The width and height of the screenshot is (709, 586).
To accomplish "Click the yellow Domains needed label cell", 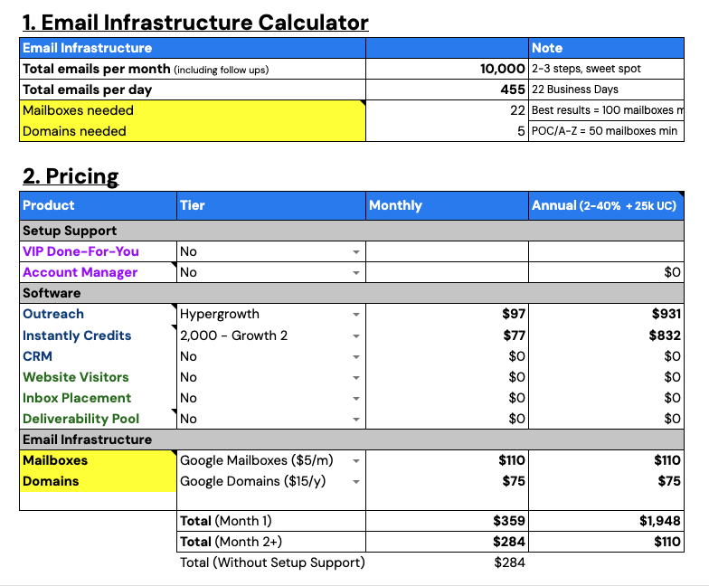I will 192,131.
